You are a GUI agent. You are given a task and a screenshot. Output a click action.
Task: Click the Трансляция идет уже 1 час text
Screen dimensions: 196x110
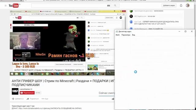coord(23,106)
